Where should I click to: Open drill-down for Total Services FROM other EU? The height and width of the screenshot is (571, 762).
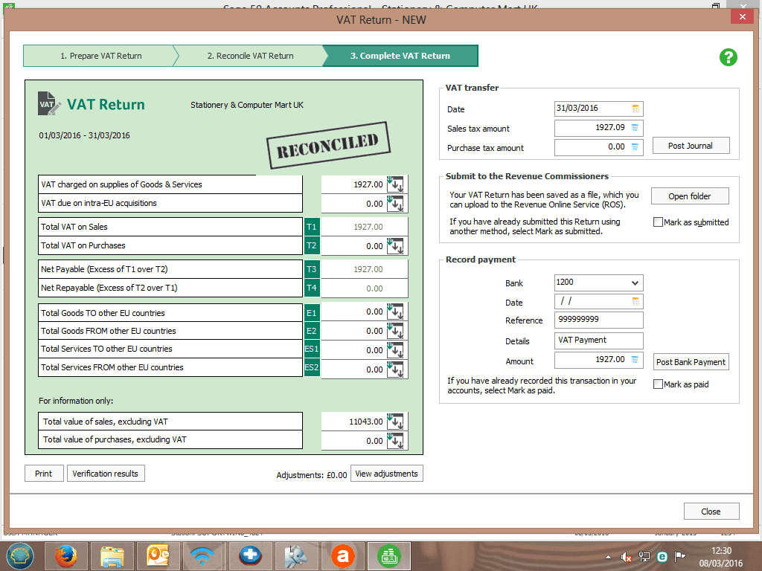pos(396,369)
